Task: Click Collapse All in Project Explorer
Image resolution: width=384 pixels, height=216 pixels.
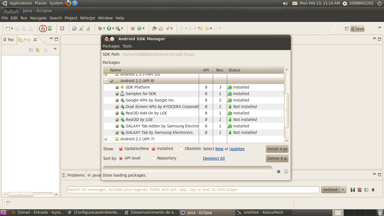Action: coord(31,50)
